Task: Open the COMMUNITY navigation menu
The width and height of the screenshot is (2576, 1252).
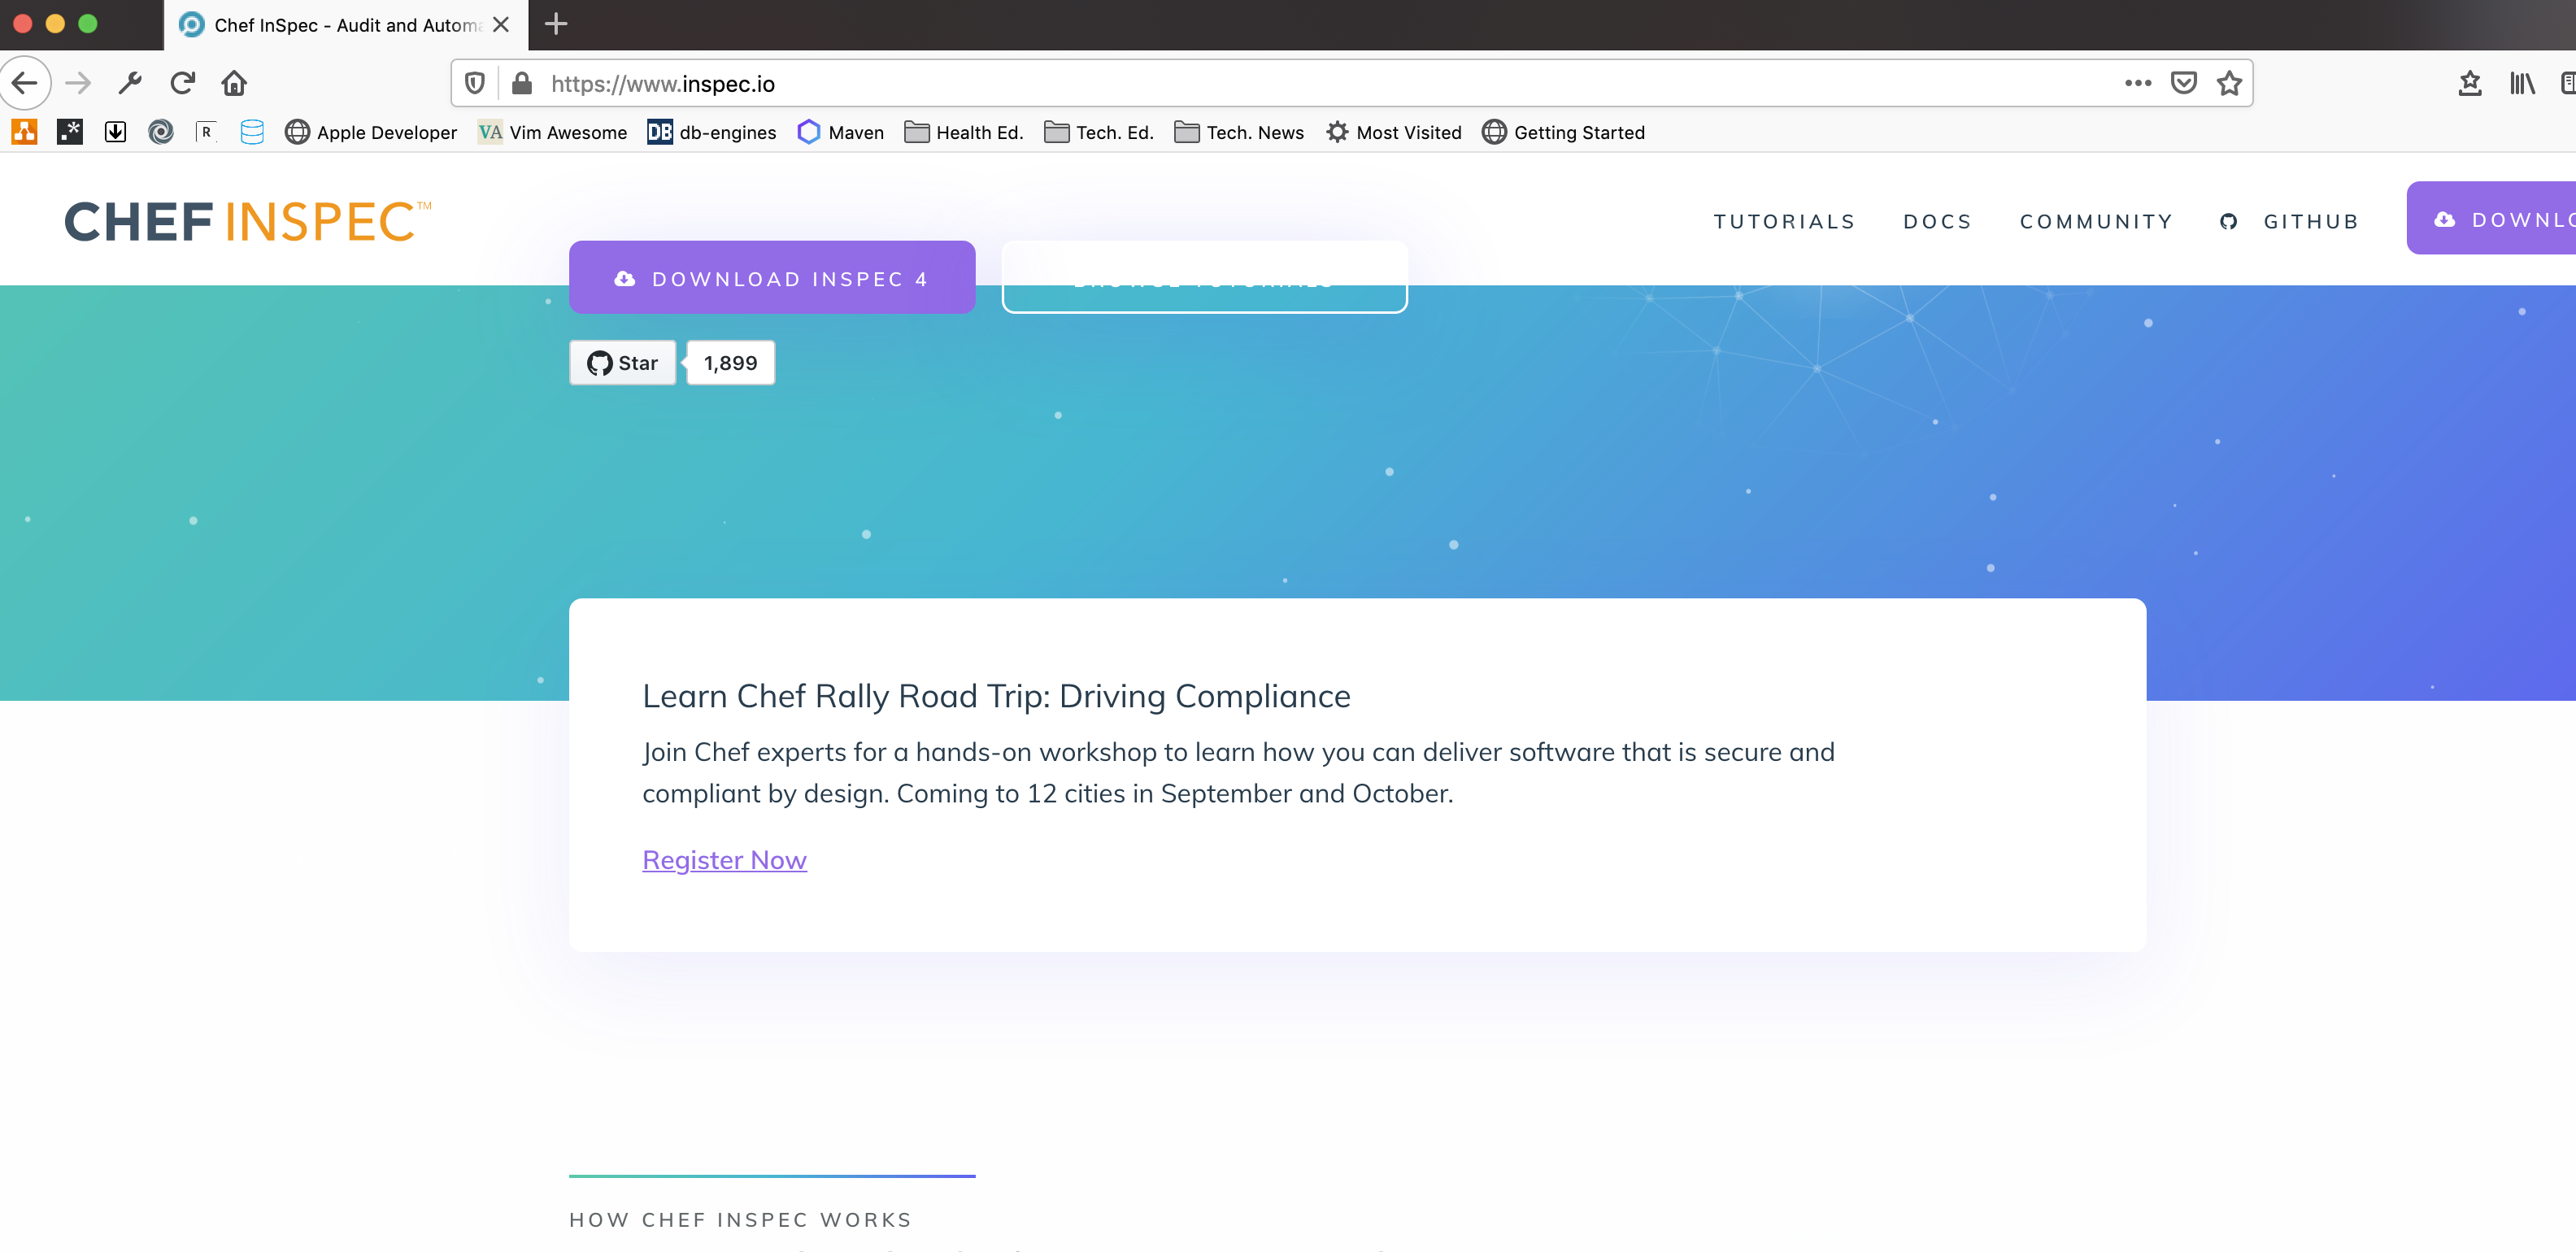Action: [x=2096, y=221]
